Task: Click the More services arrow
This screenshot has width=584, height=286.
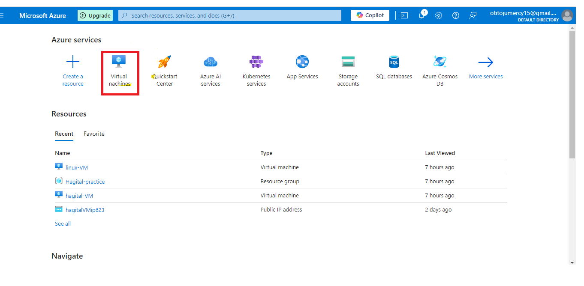Action: click(x=486, y=63)
